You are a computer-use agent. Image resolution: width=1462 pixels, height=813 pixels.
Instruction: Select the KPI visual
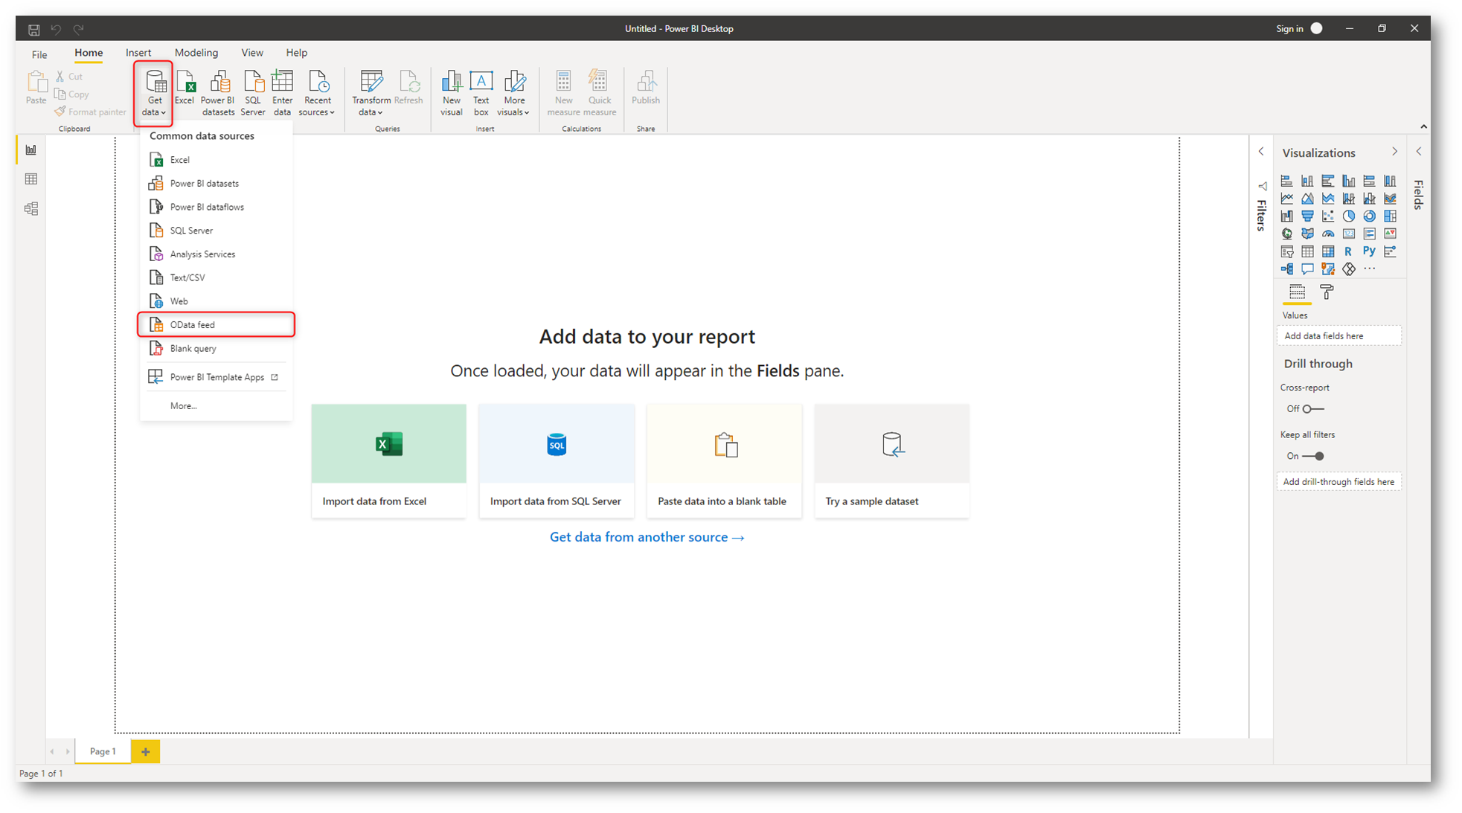pos(1391,234)
